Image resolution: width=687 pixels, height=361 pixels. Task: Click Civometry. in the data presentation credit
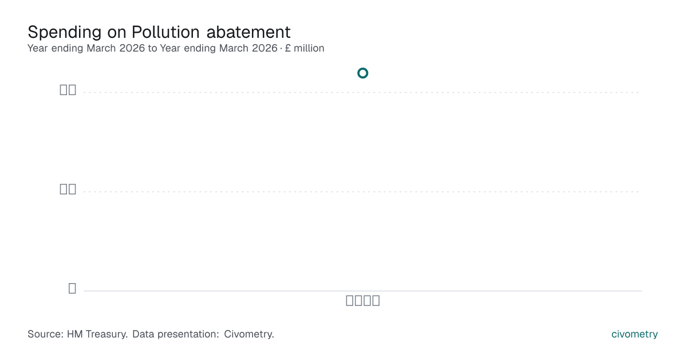[249, 334]
